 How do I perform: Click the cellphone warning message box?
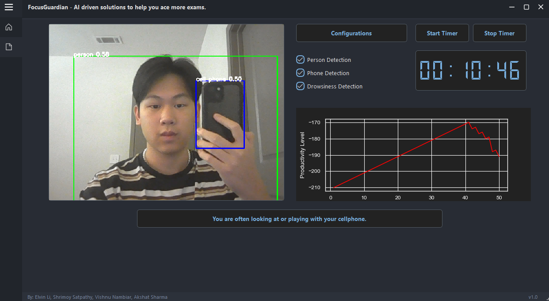point(290,219)
